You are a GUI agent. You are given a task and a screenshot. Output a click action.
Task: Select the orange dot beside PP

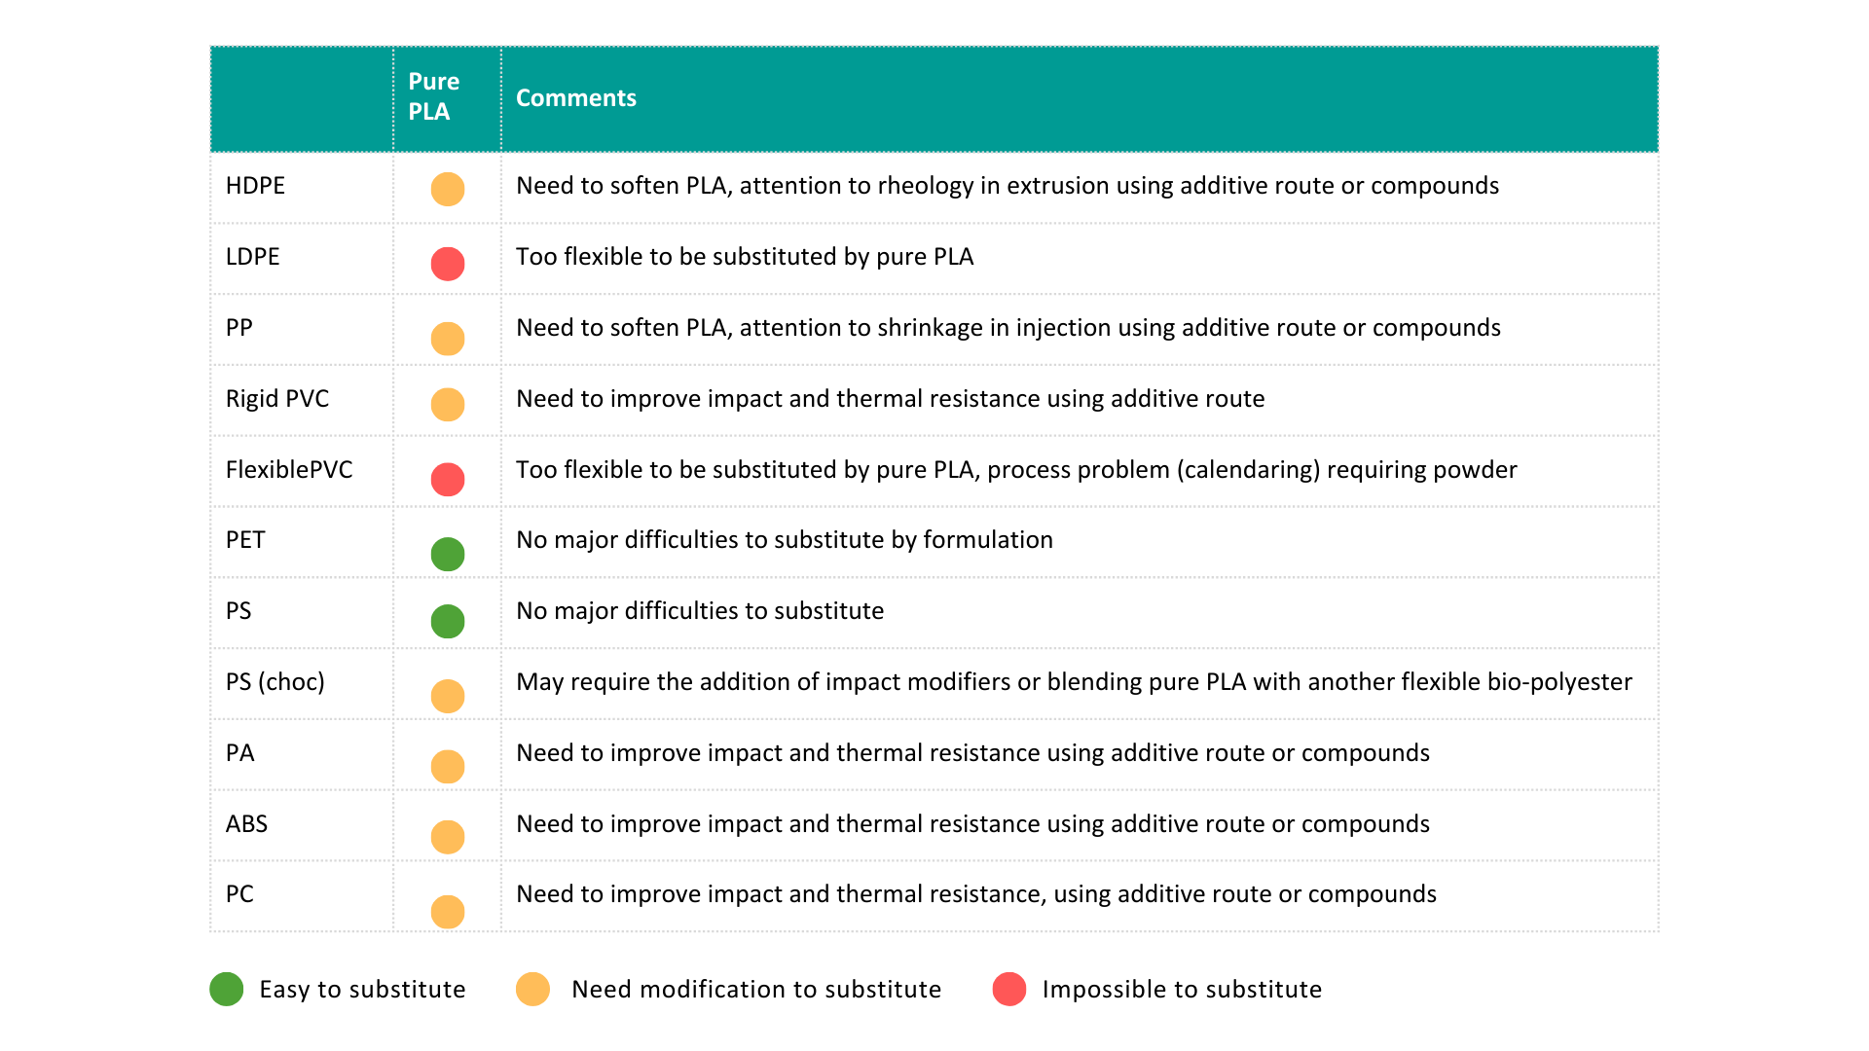[448, 339]
